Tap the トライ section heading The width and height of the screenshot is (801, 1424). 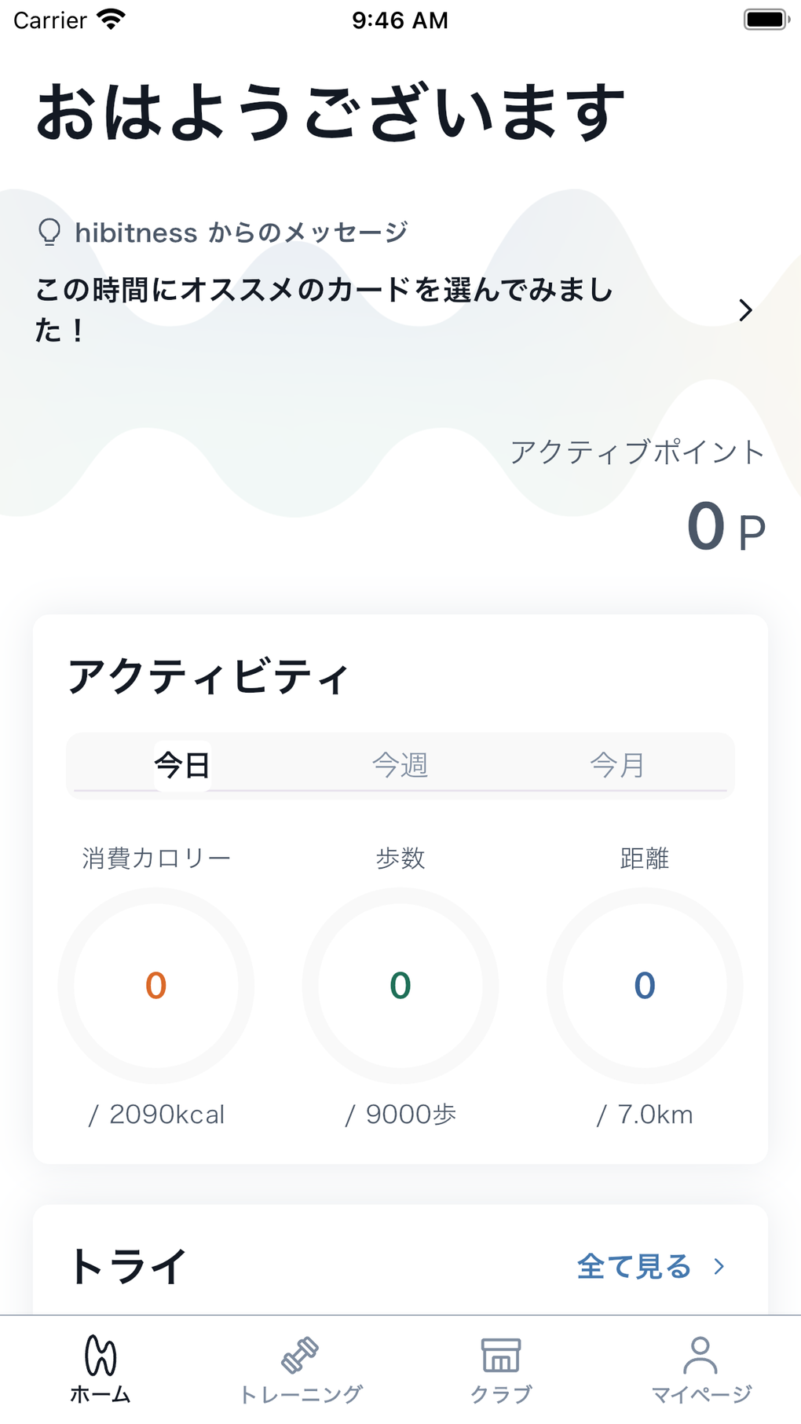coord(129,1266)
